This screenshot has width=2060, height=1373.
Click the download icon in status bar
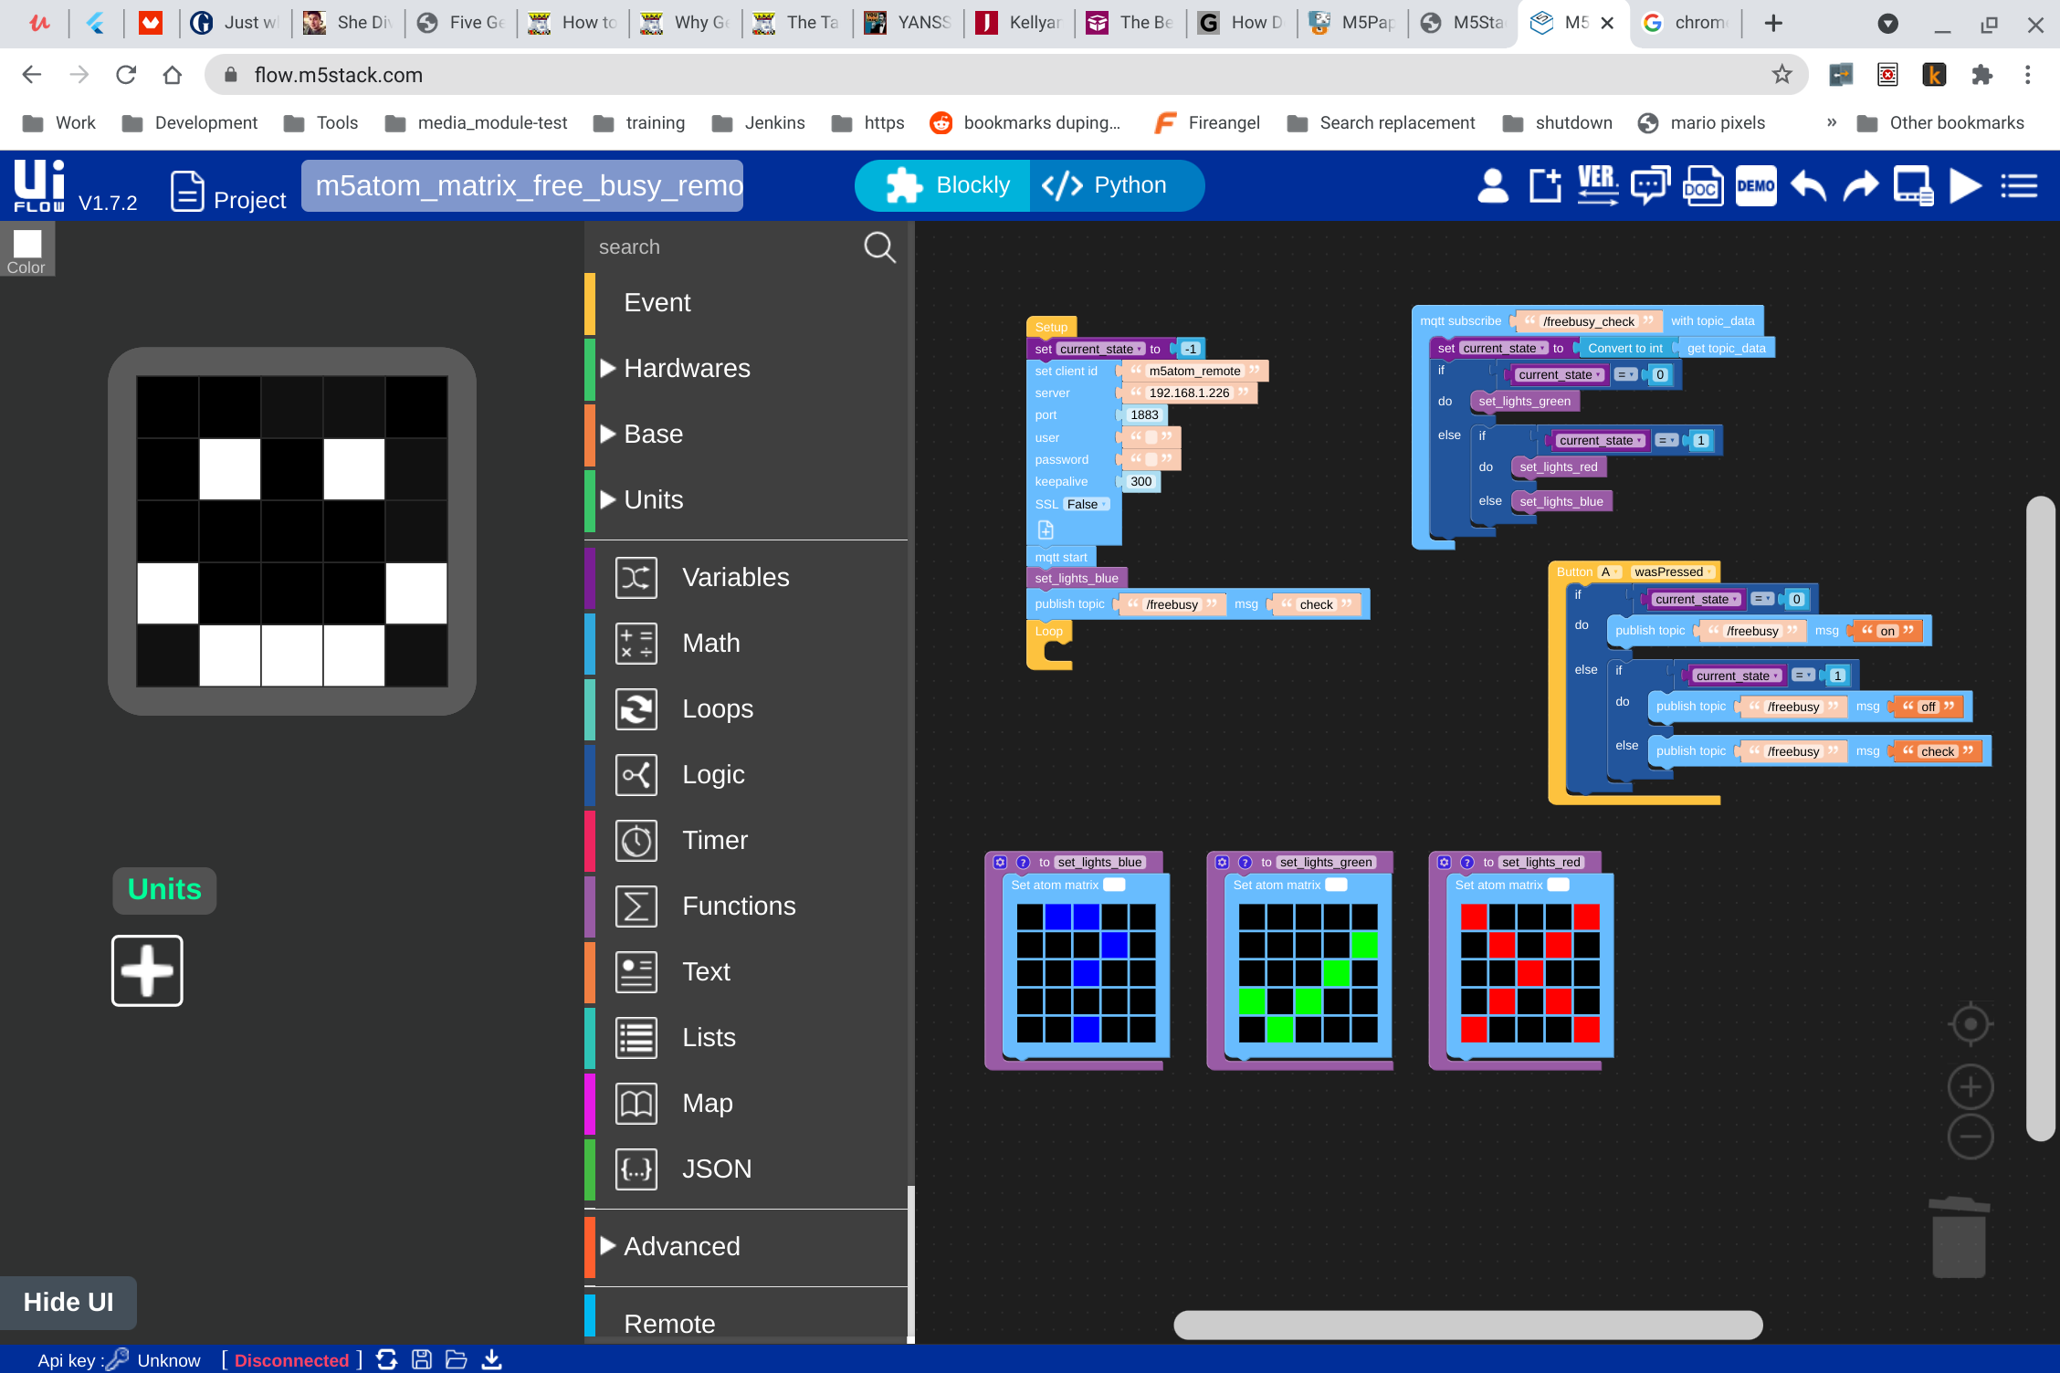pyautogui.click(x=491, y=1359)
